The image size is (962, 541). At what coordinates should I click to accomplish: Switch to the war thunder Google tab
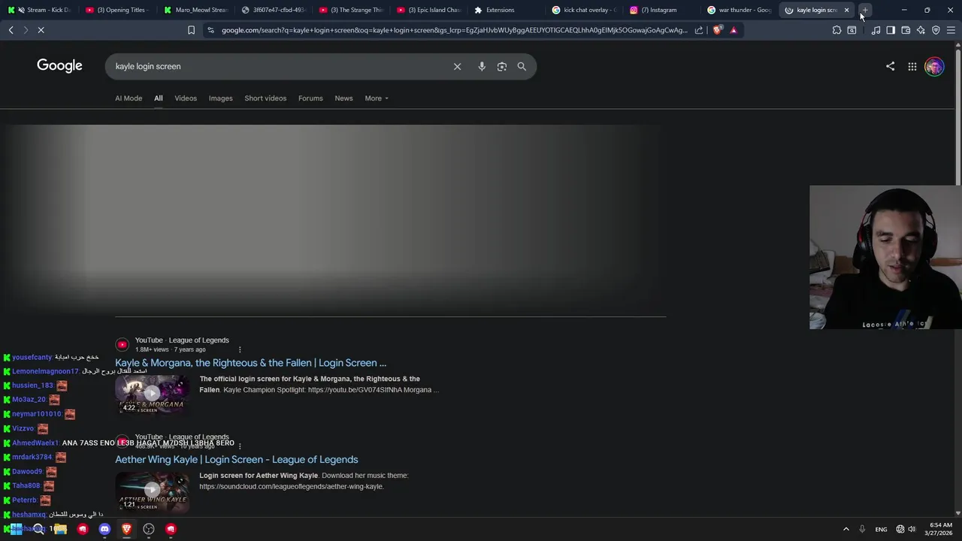pos(740,10)
